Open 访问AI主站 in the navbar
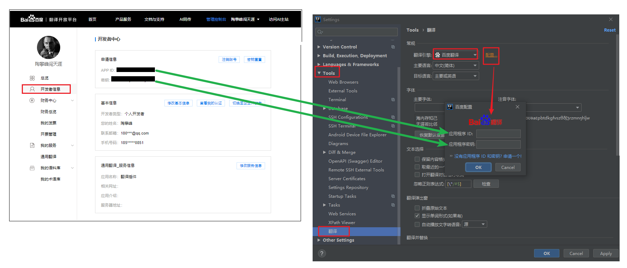The height and width of the screenshot is (268, 627). (x=278, y=19)
